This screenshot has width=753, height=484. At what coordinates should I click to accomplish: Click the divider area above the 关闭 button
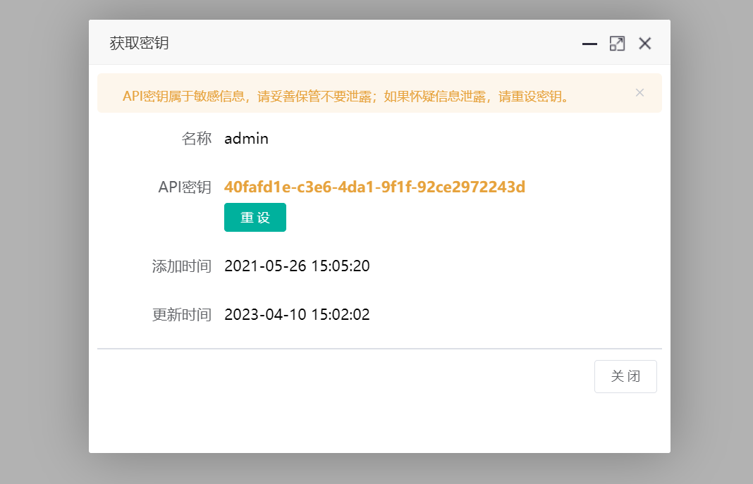pyautogui.click(x=379, y=348)
